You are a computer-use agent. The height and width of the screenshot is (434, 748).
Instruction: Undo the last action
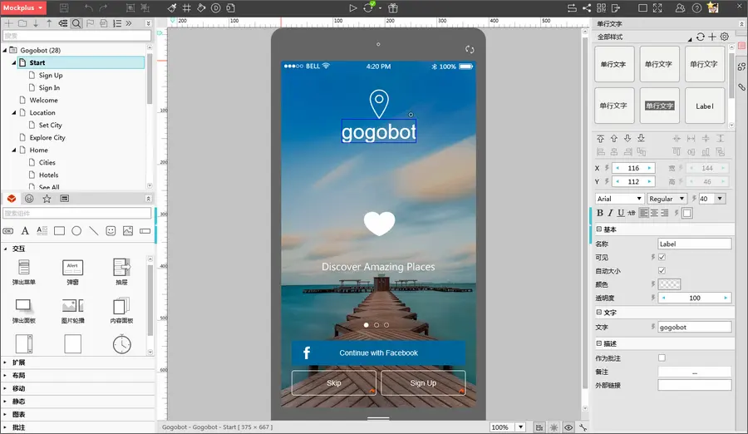[x=89, y=8]
